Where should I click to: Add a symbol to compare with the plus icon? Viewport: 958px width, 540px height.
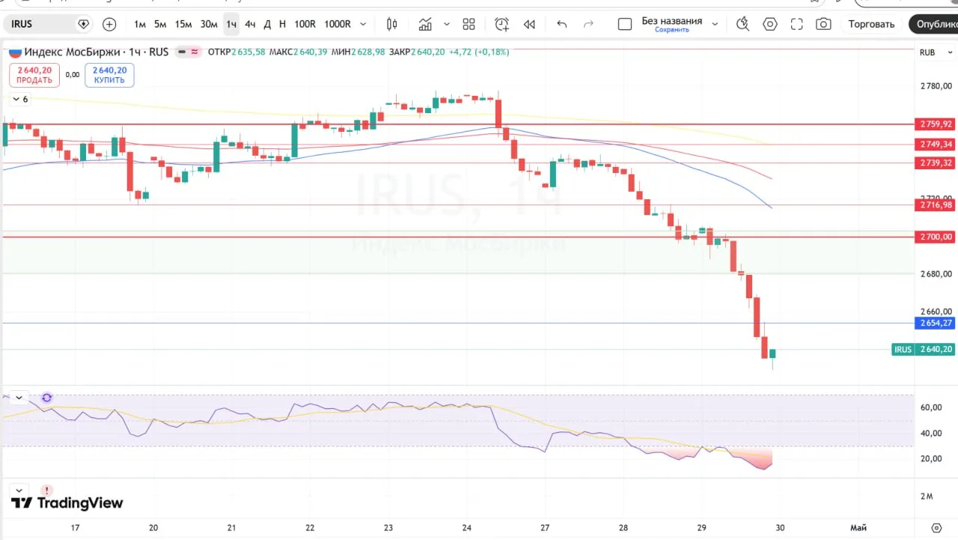click(x=109, y=24)
